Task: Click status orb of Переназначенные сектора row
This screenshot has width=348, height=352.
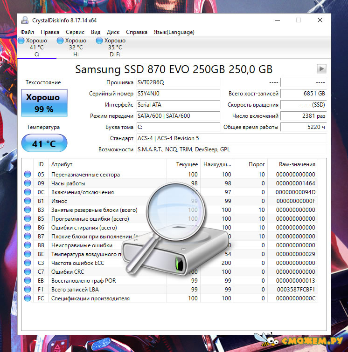Action: 28,175
